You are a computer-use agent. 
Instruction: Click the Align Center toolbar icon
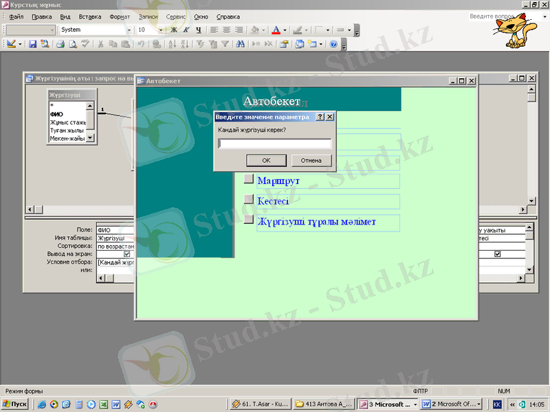click(x=226, y=30)
